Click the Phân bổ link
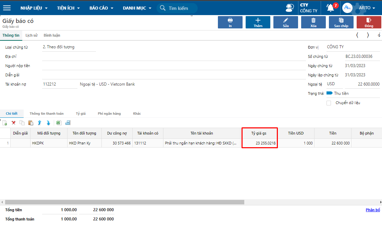 pyautogui.click(x=373, y=210)
